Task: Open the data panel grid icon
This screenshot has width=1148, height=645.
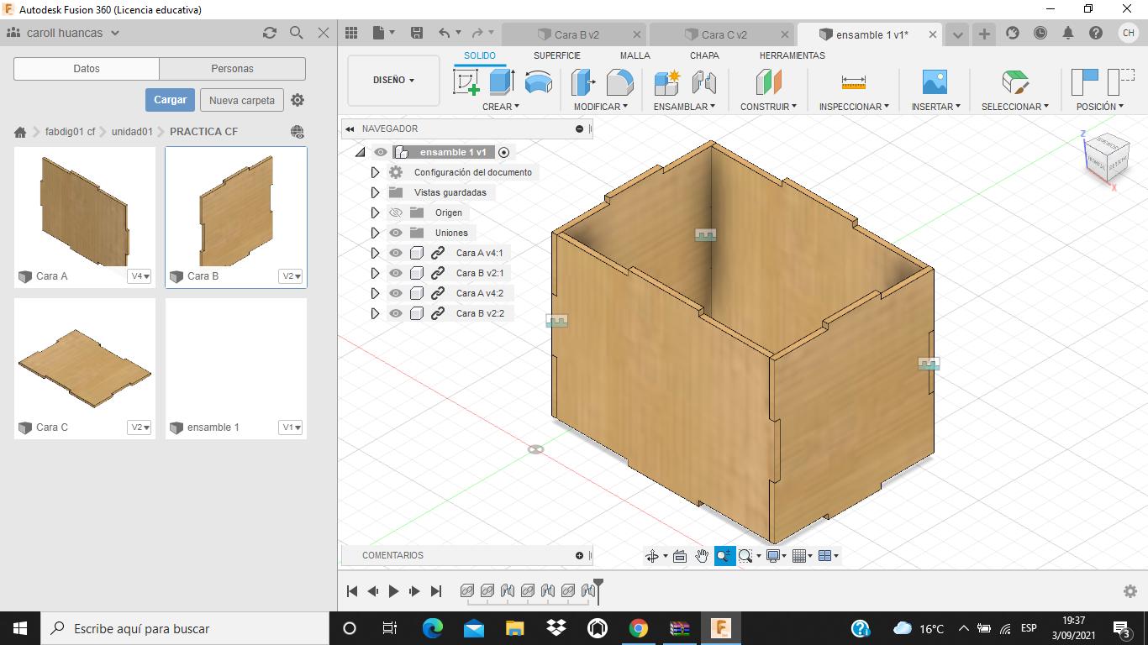Action: coord(351,33)
